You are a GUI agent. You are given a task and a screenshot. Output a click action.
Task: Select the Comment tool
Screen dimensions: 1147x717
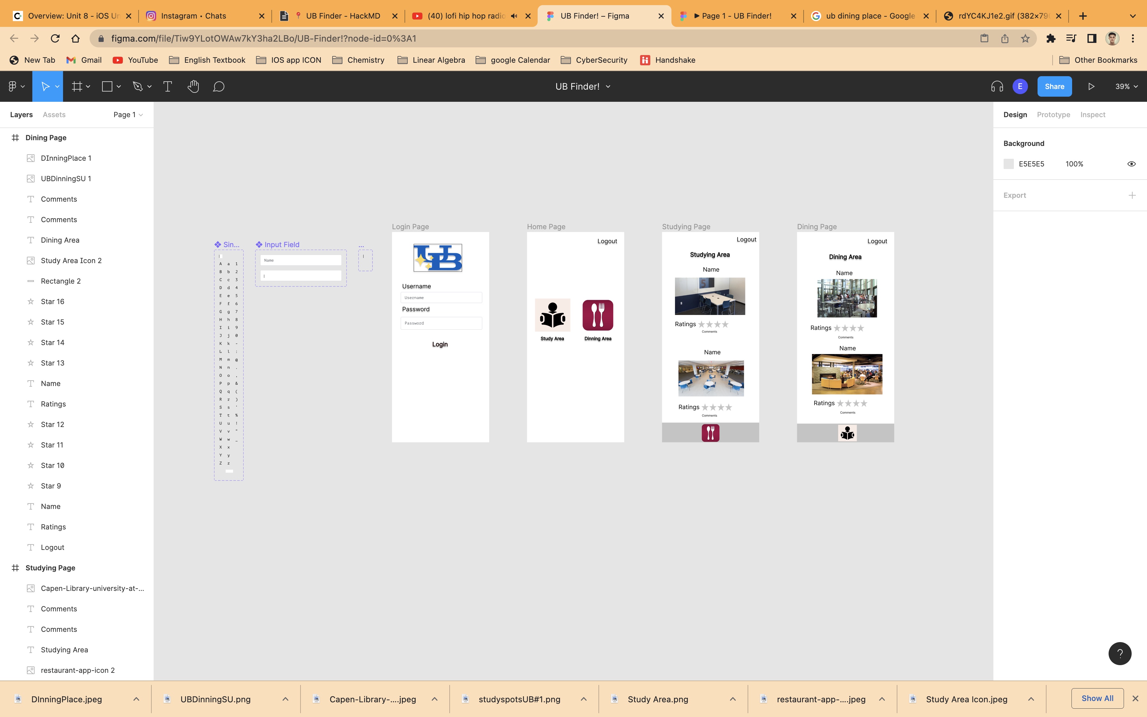click(219, 86)
